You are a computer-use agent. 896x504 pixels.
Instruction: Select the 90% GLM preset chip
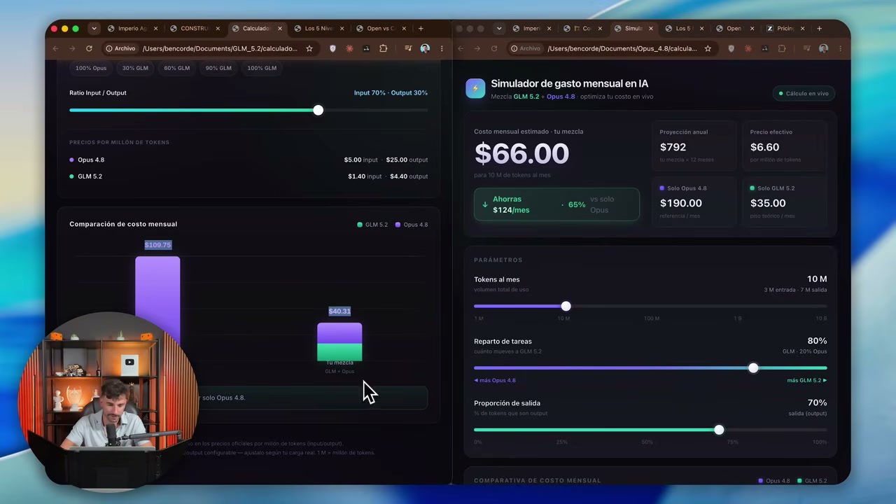coord(218,68)
